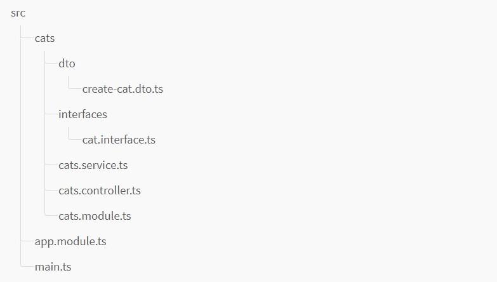
Task: Select the src root folder
Action: coord(18,13)
